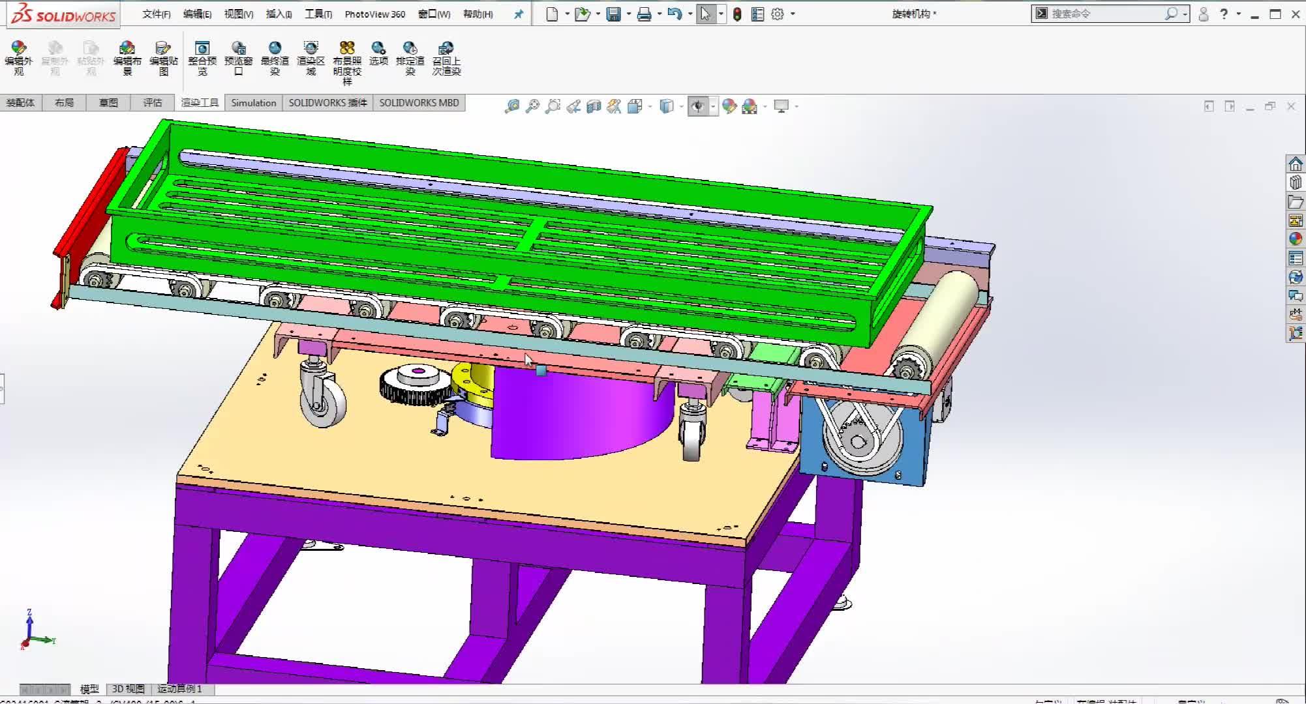Click the Rebuild traffic light icon
Image resolution: width=1306 pixels, height=704 pixels.
737,14
